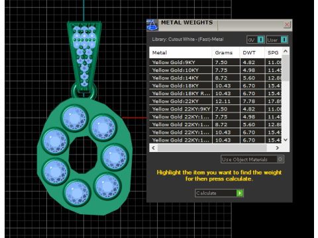Image resolution: width=318 pixels, height=238 pixels.
Task: Click the 7.75 grams for 10KY
Action: pyautogui.click(x=221, y=70)
